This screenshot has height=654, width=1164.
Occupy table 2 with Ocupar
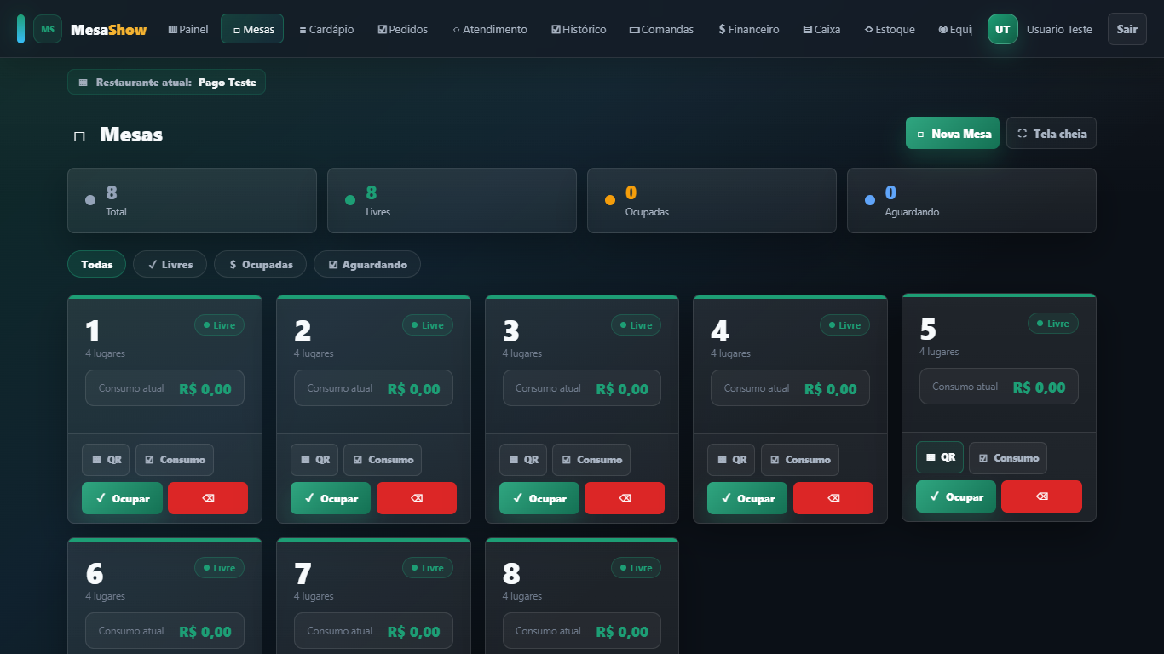(331, 498)
